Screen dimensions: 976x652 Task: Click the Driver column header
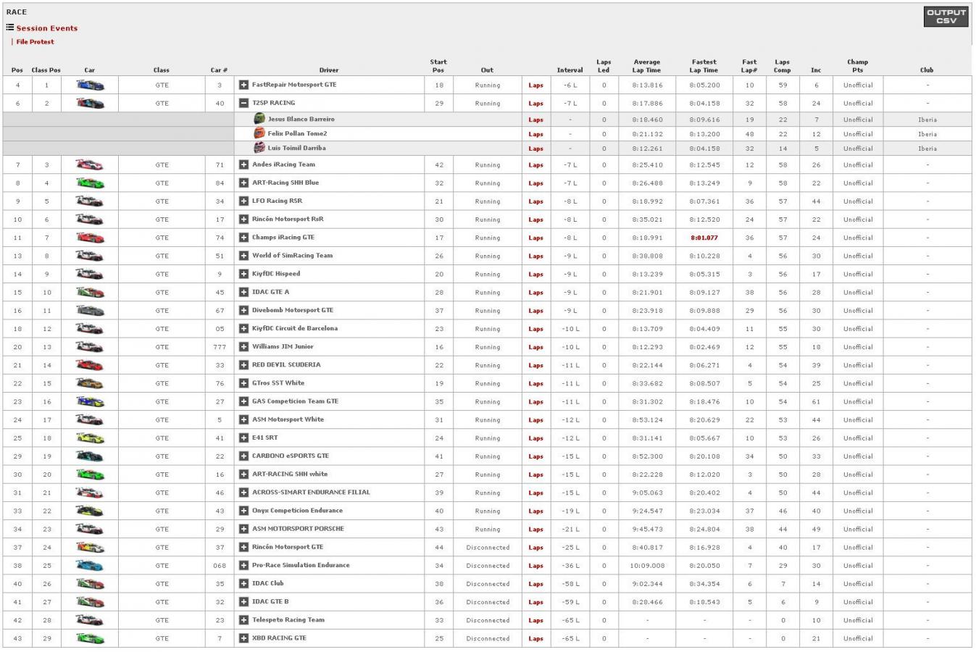pyautogui.click(x=329, y=70)
